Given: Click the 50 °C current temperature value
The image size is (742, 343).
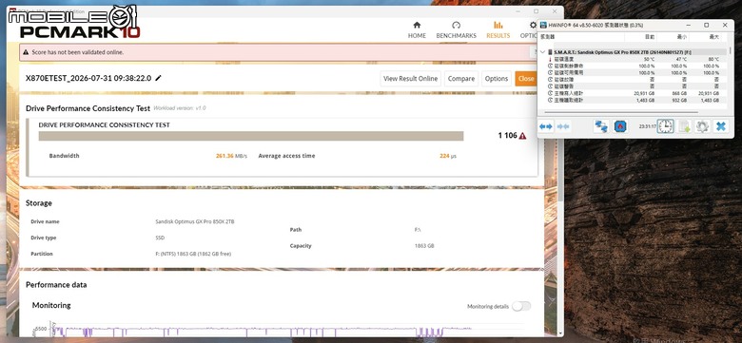Looking at the screenshot, I should point(649,59).
